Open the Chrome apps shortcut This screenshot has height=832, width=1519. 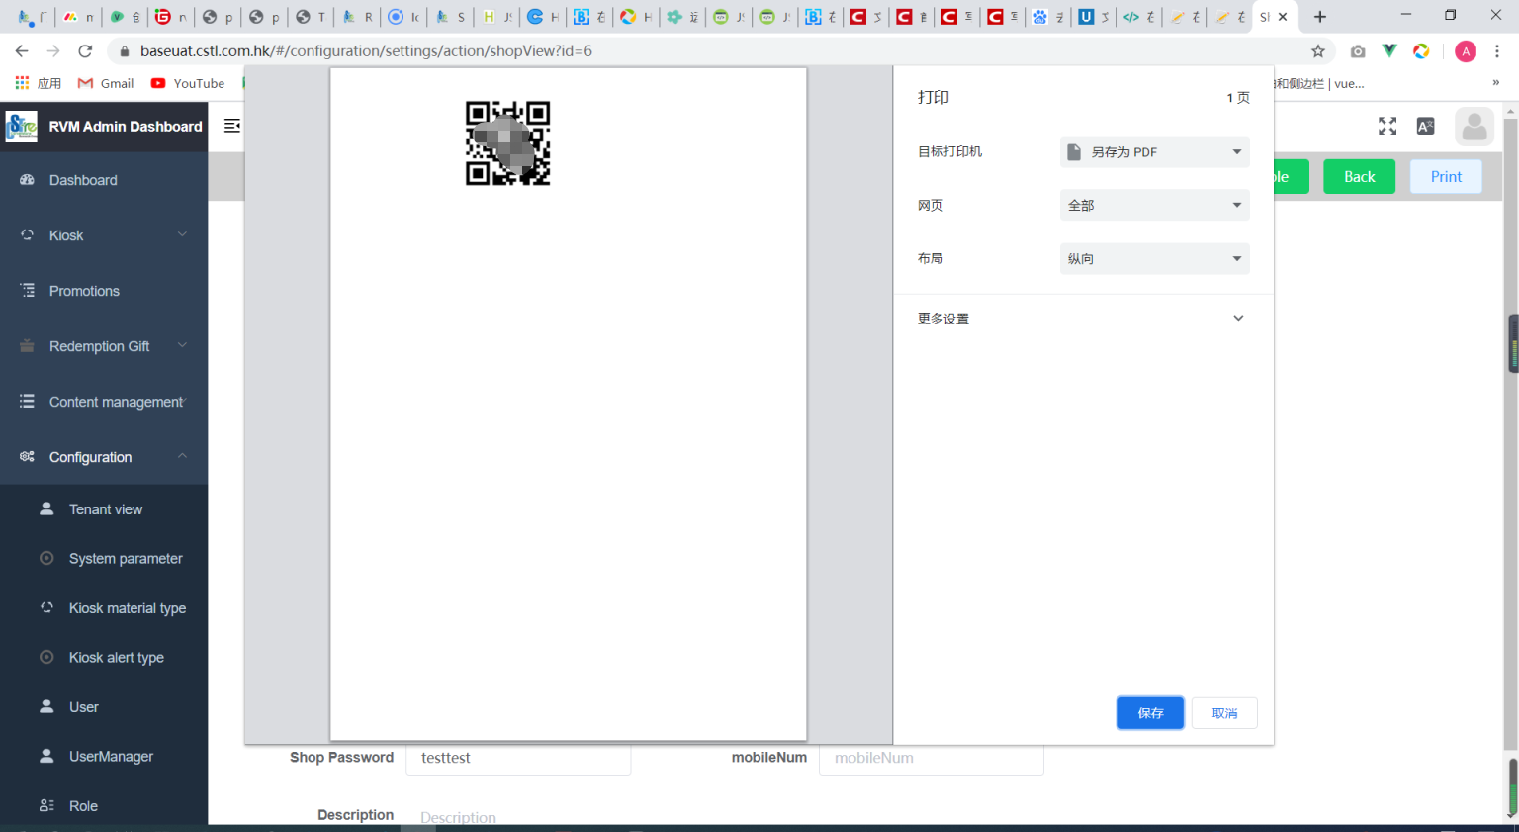coord(38,83)
